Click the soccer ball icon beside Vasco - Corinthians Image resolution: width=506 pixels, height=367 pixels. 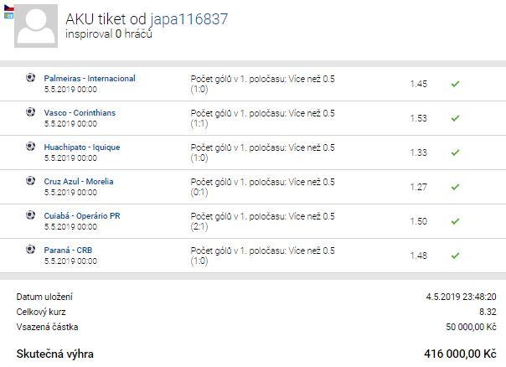[x=30, y=112]
